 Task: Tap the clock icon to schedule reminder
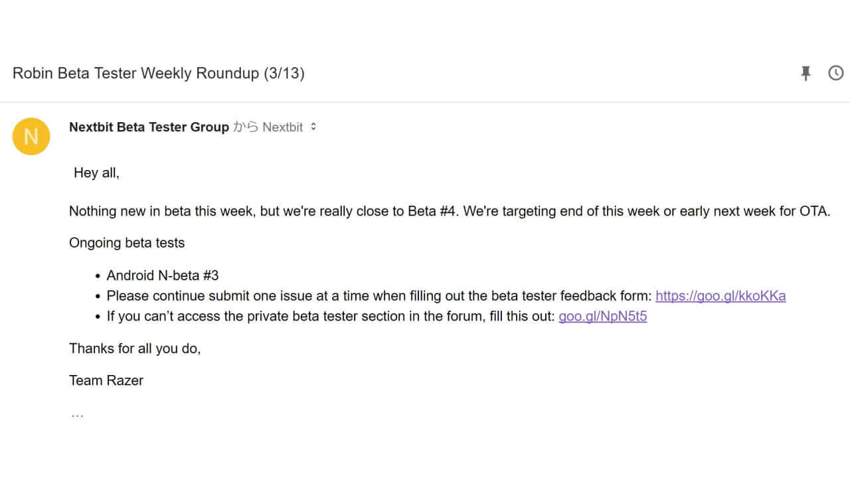click(x=835, y=73)
